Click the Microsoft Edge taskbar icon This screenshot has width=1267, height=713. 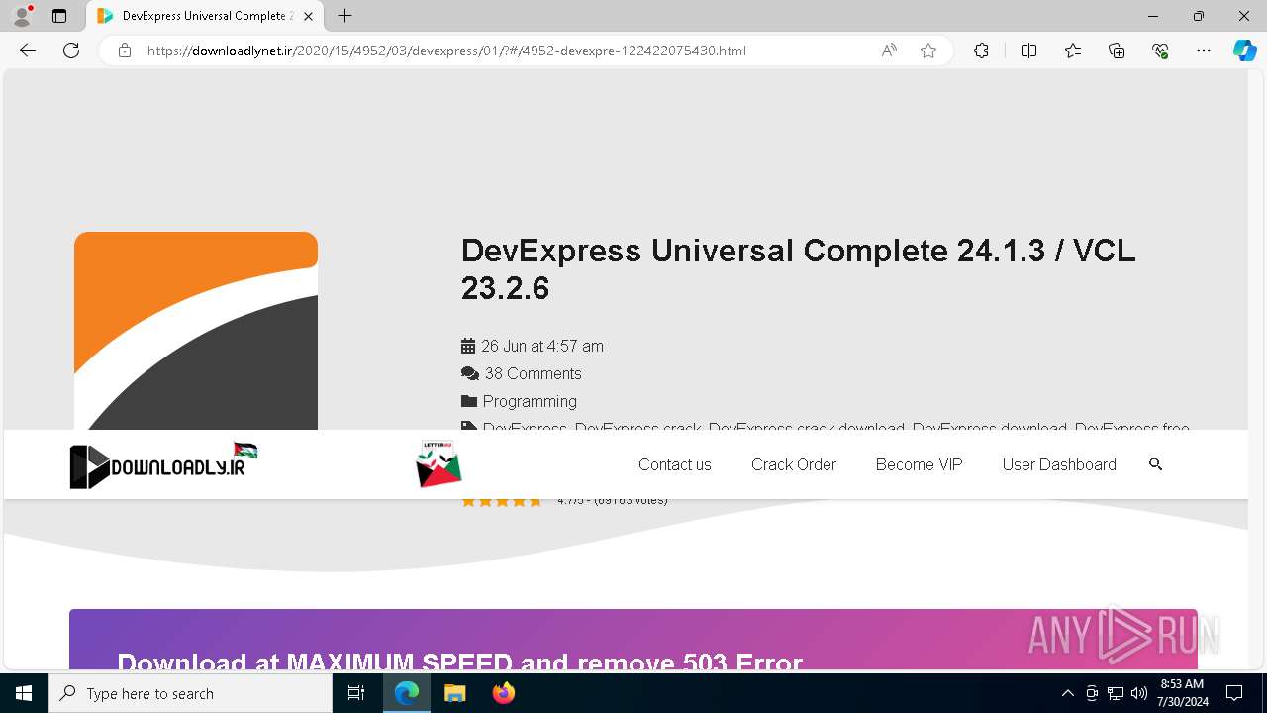tap(407, 693)
